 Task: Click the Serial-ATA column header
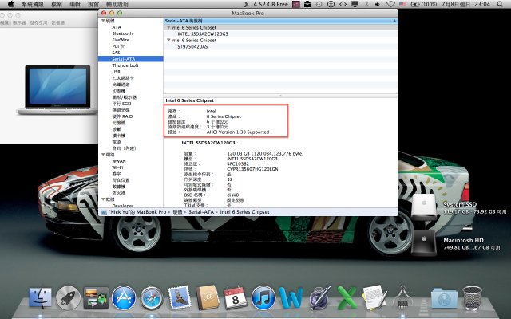point(280,21)
